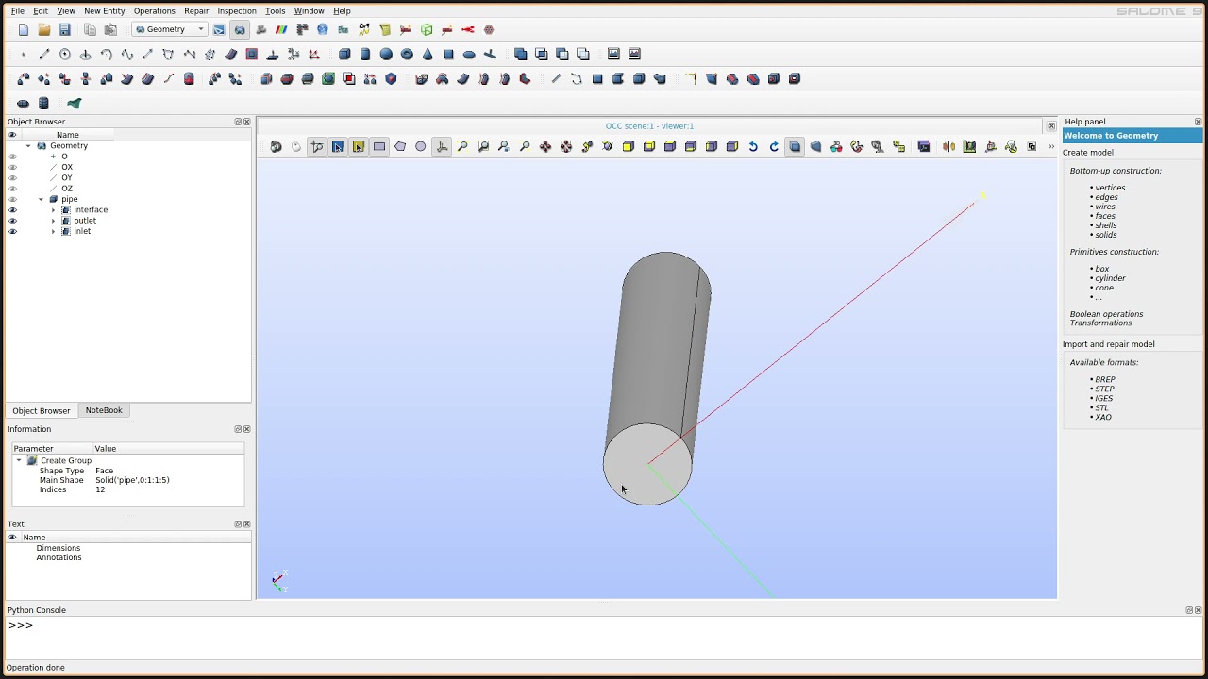Toggle visibility eye for interface group

12,209
